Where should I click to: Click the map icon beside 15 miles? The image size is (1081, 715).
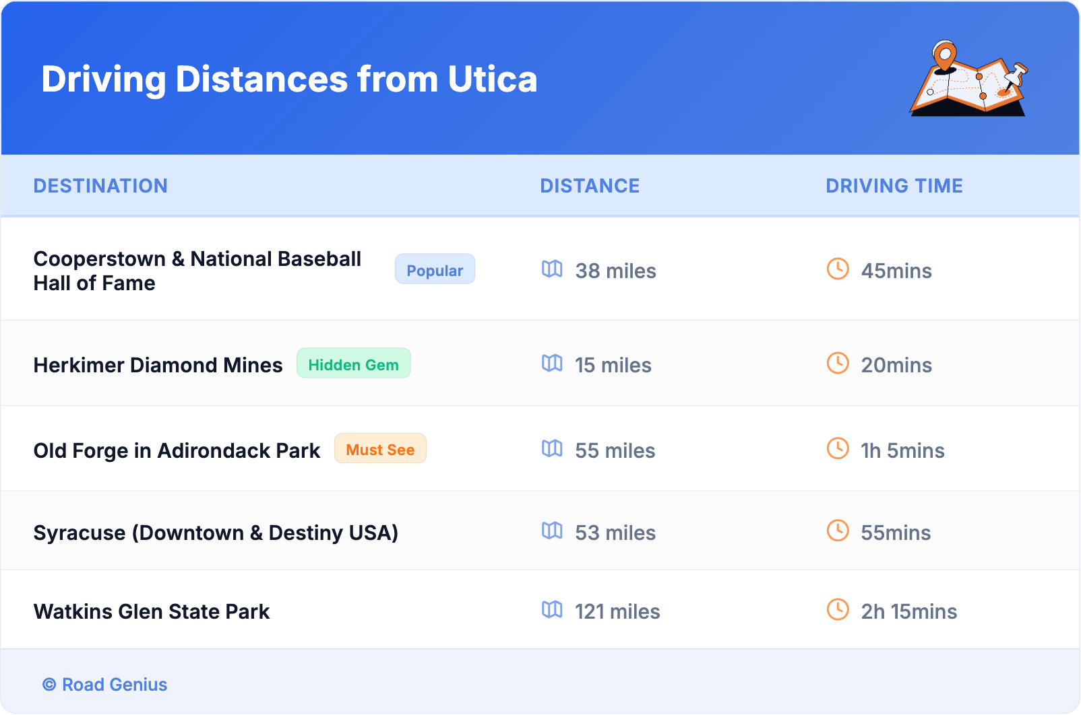[x=552, y=364]
